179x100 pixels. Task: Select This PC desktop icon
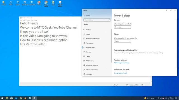click(x=11, y=3)
